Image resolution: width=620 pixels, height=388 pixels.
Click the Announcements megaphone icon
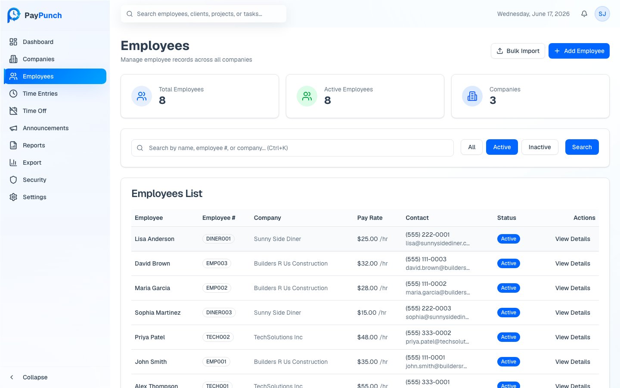click(x=13, y=128)
